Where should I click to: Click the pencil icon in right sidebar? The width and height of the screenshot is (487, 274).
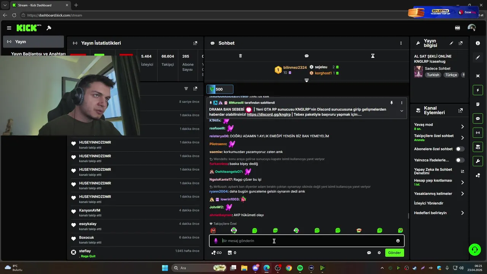click(478, 57)
